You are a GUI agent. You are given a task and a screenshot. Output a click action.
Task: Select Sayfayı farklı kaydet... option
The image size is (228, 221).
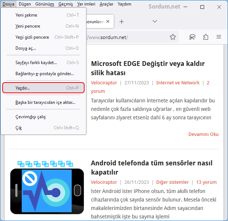coord(43,63)
